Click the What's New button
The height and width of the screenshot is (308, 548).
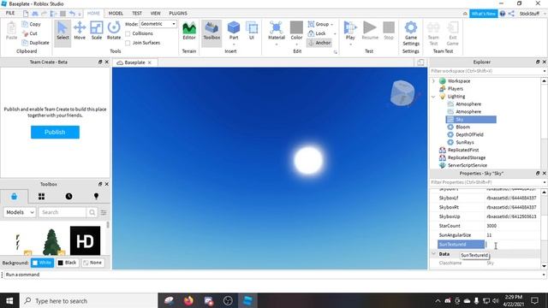pyautogui.click(x=483, y=14)
